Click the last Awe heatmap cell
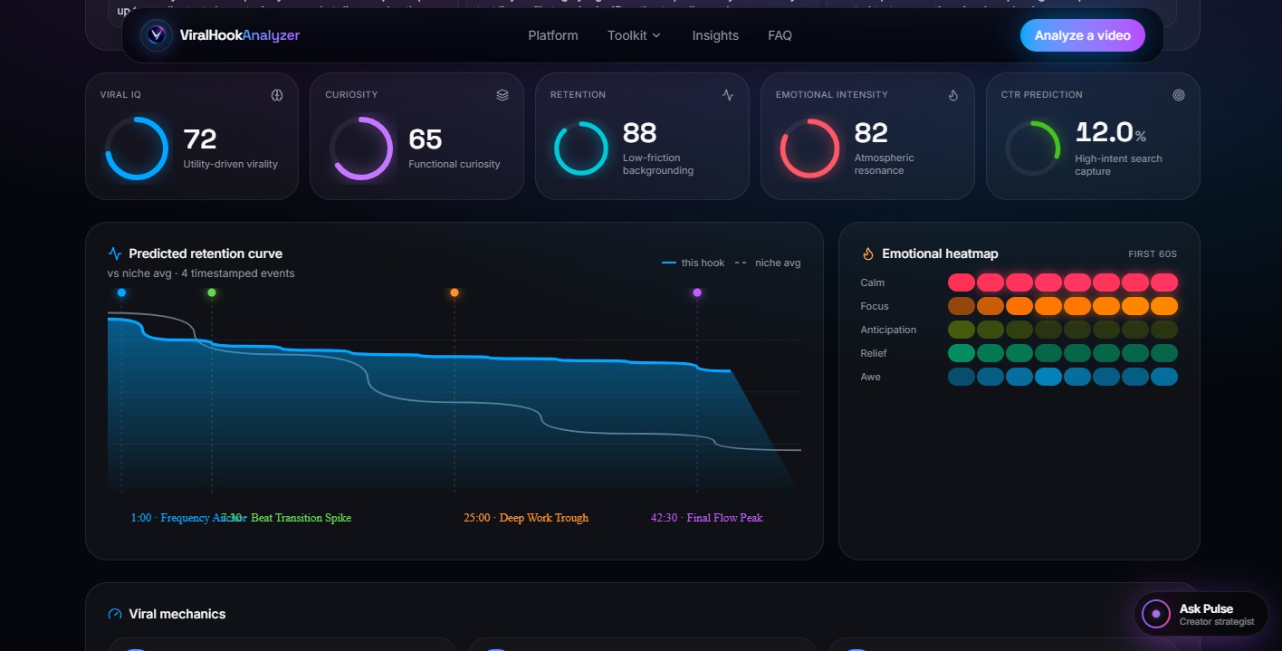The width and height of the screenshot is (1282, 651). 1164,377
